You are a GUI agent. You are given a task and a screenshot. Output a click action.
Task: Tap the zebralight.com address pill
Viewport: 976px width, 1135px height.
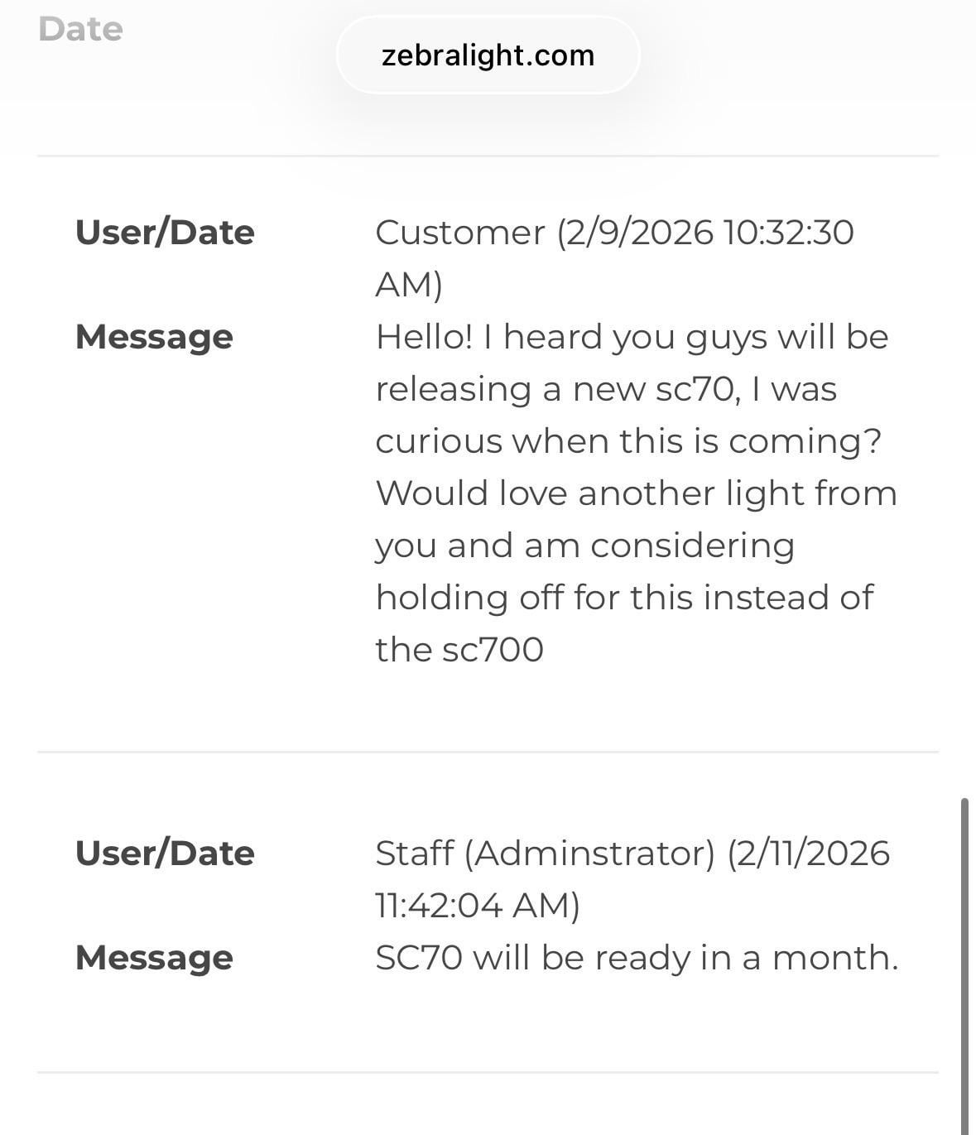point(488,55)
